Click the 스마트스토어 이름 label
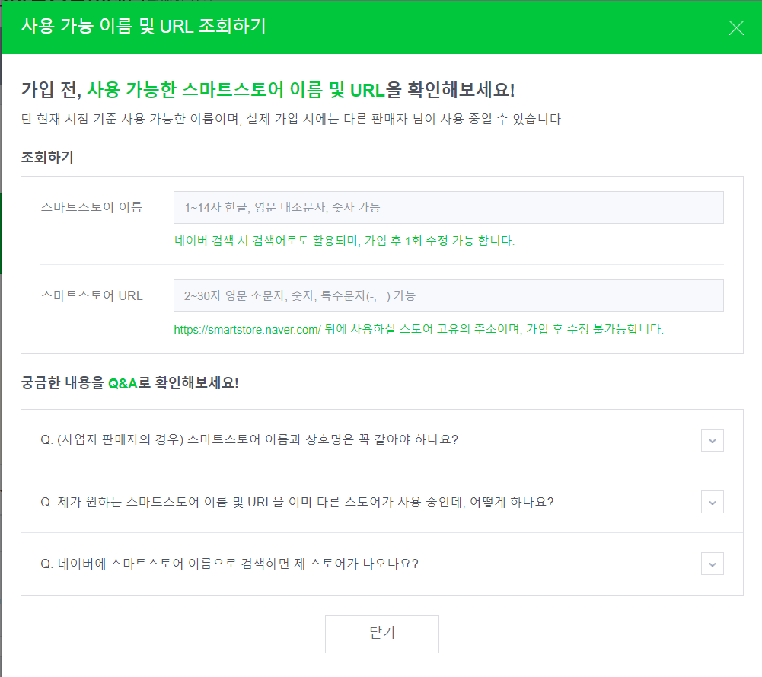762x677 pixels. (91, 208)
